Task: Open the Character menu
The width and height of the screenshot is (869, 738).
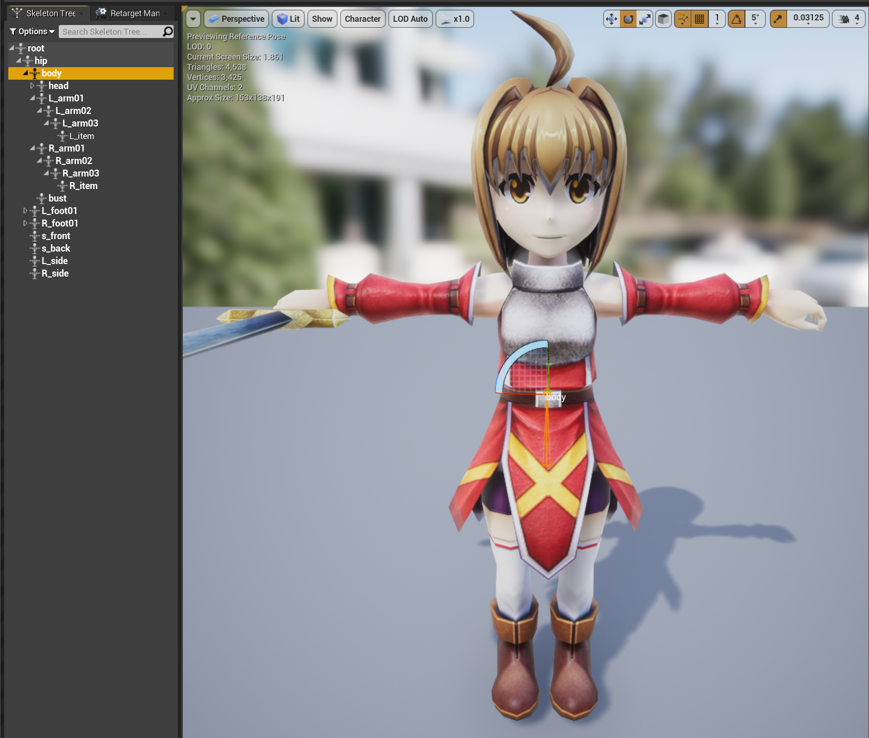Action: (363, 19)
